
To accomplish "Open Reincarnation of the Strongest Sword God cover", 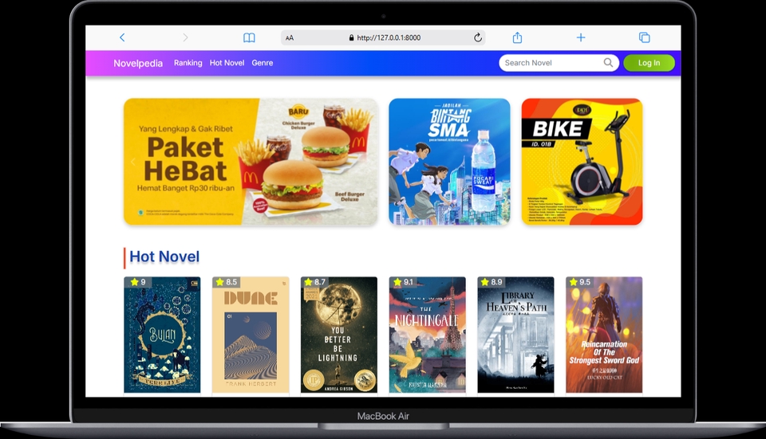I will click(x=604, y=335).
